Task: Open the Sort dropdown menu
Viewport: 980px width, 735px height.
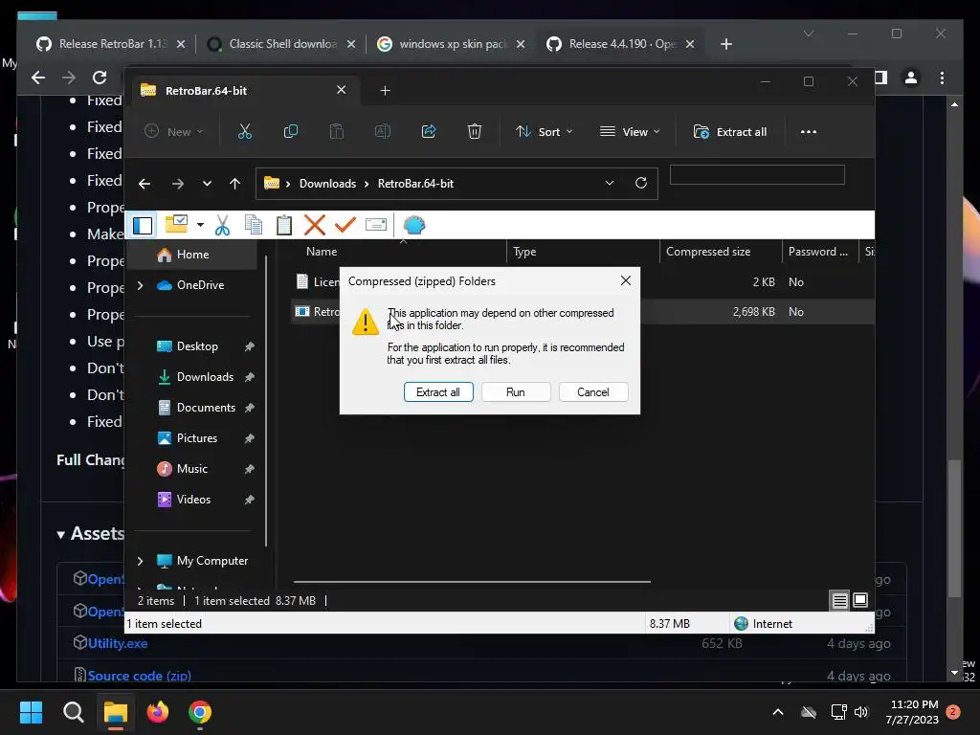Action: click(544, 132)
